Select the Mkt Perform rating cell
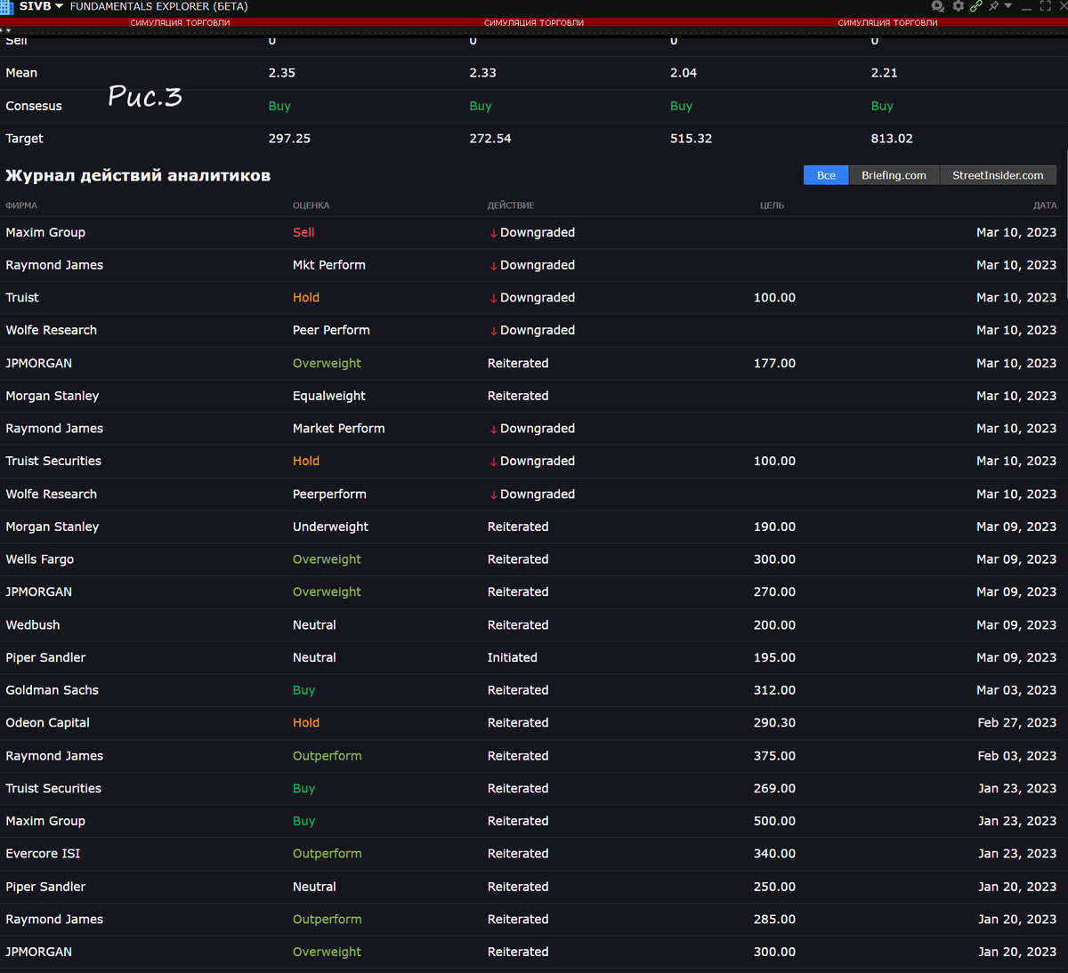The image size is (1068, 973). click(328, 265)
